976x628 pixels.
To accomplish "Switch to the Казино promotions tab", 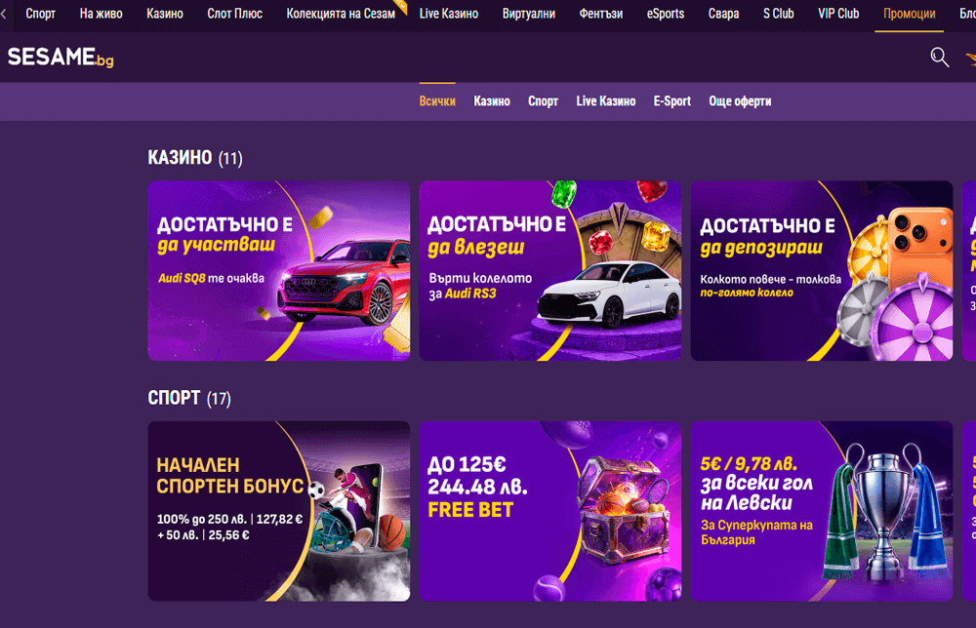I will tap(492, 101).
